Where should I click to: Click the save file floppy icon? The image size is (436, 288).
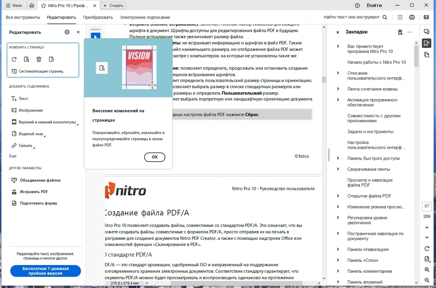pyautogui.click(x=400, y=17)
